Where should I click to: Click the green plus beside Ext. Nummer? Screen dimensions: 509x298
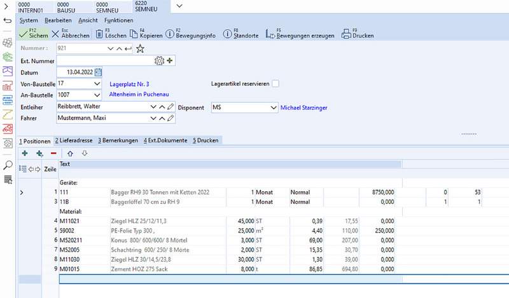point(171,60)
